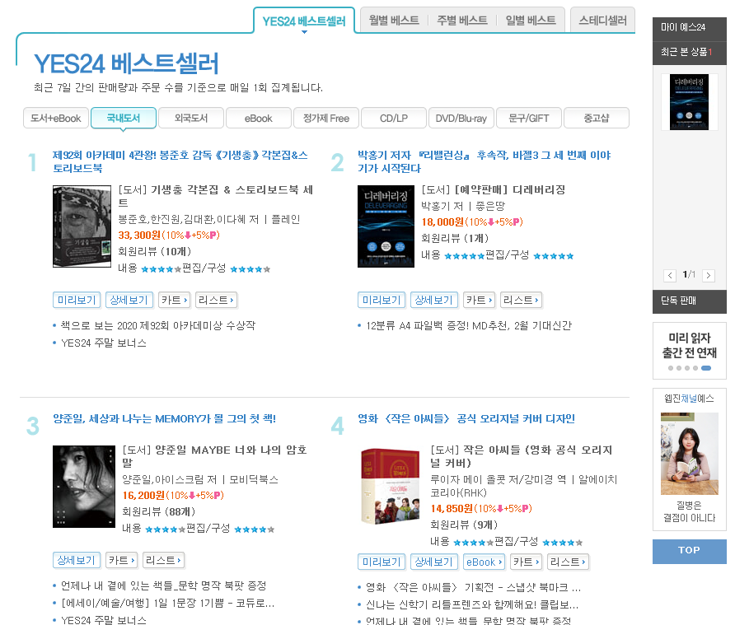The width and height of the screenshot is (735, 625).
Task: Switch to the 월별 베스트 tab
Action: tap(394, 20)
